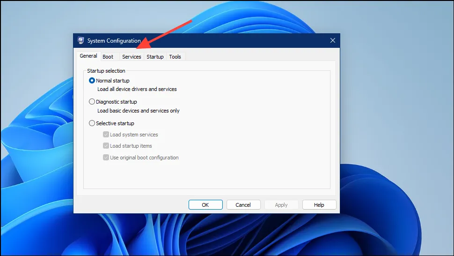Viewport: 454px width, 256px height.
Task: Click the Startup selection group label
Action: [106, 71]
